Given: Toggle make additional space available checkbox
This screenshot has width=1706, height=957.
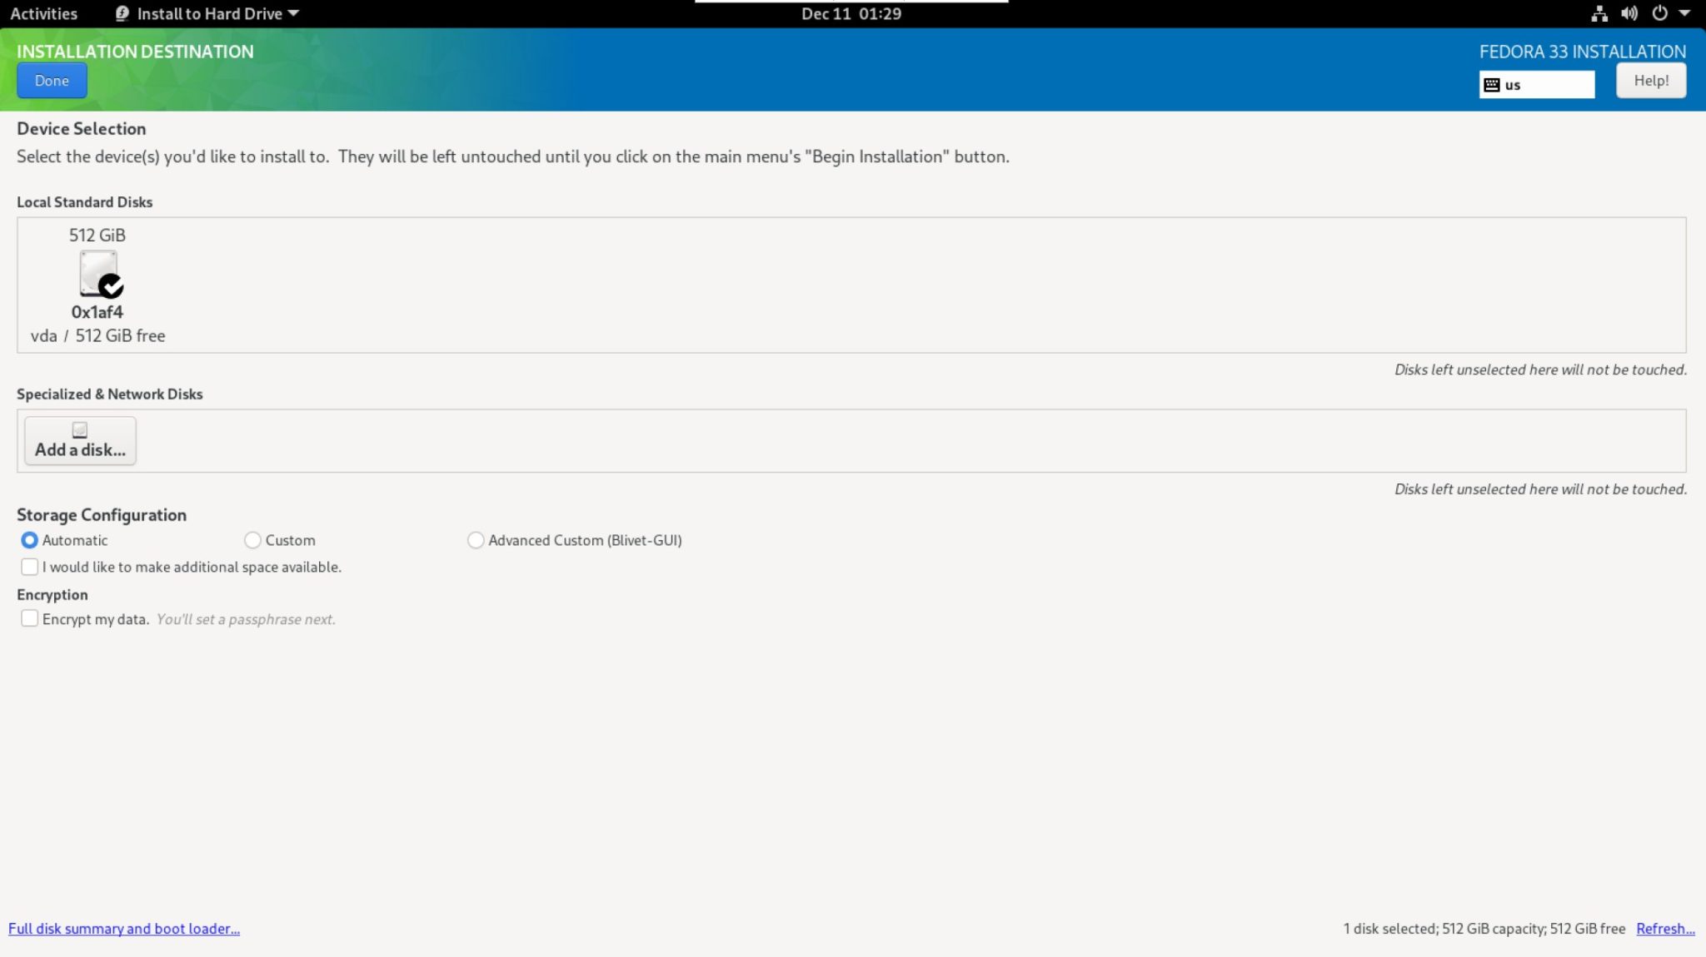Looking at the screenshot, I should [x=29, y=566].
